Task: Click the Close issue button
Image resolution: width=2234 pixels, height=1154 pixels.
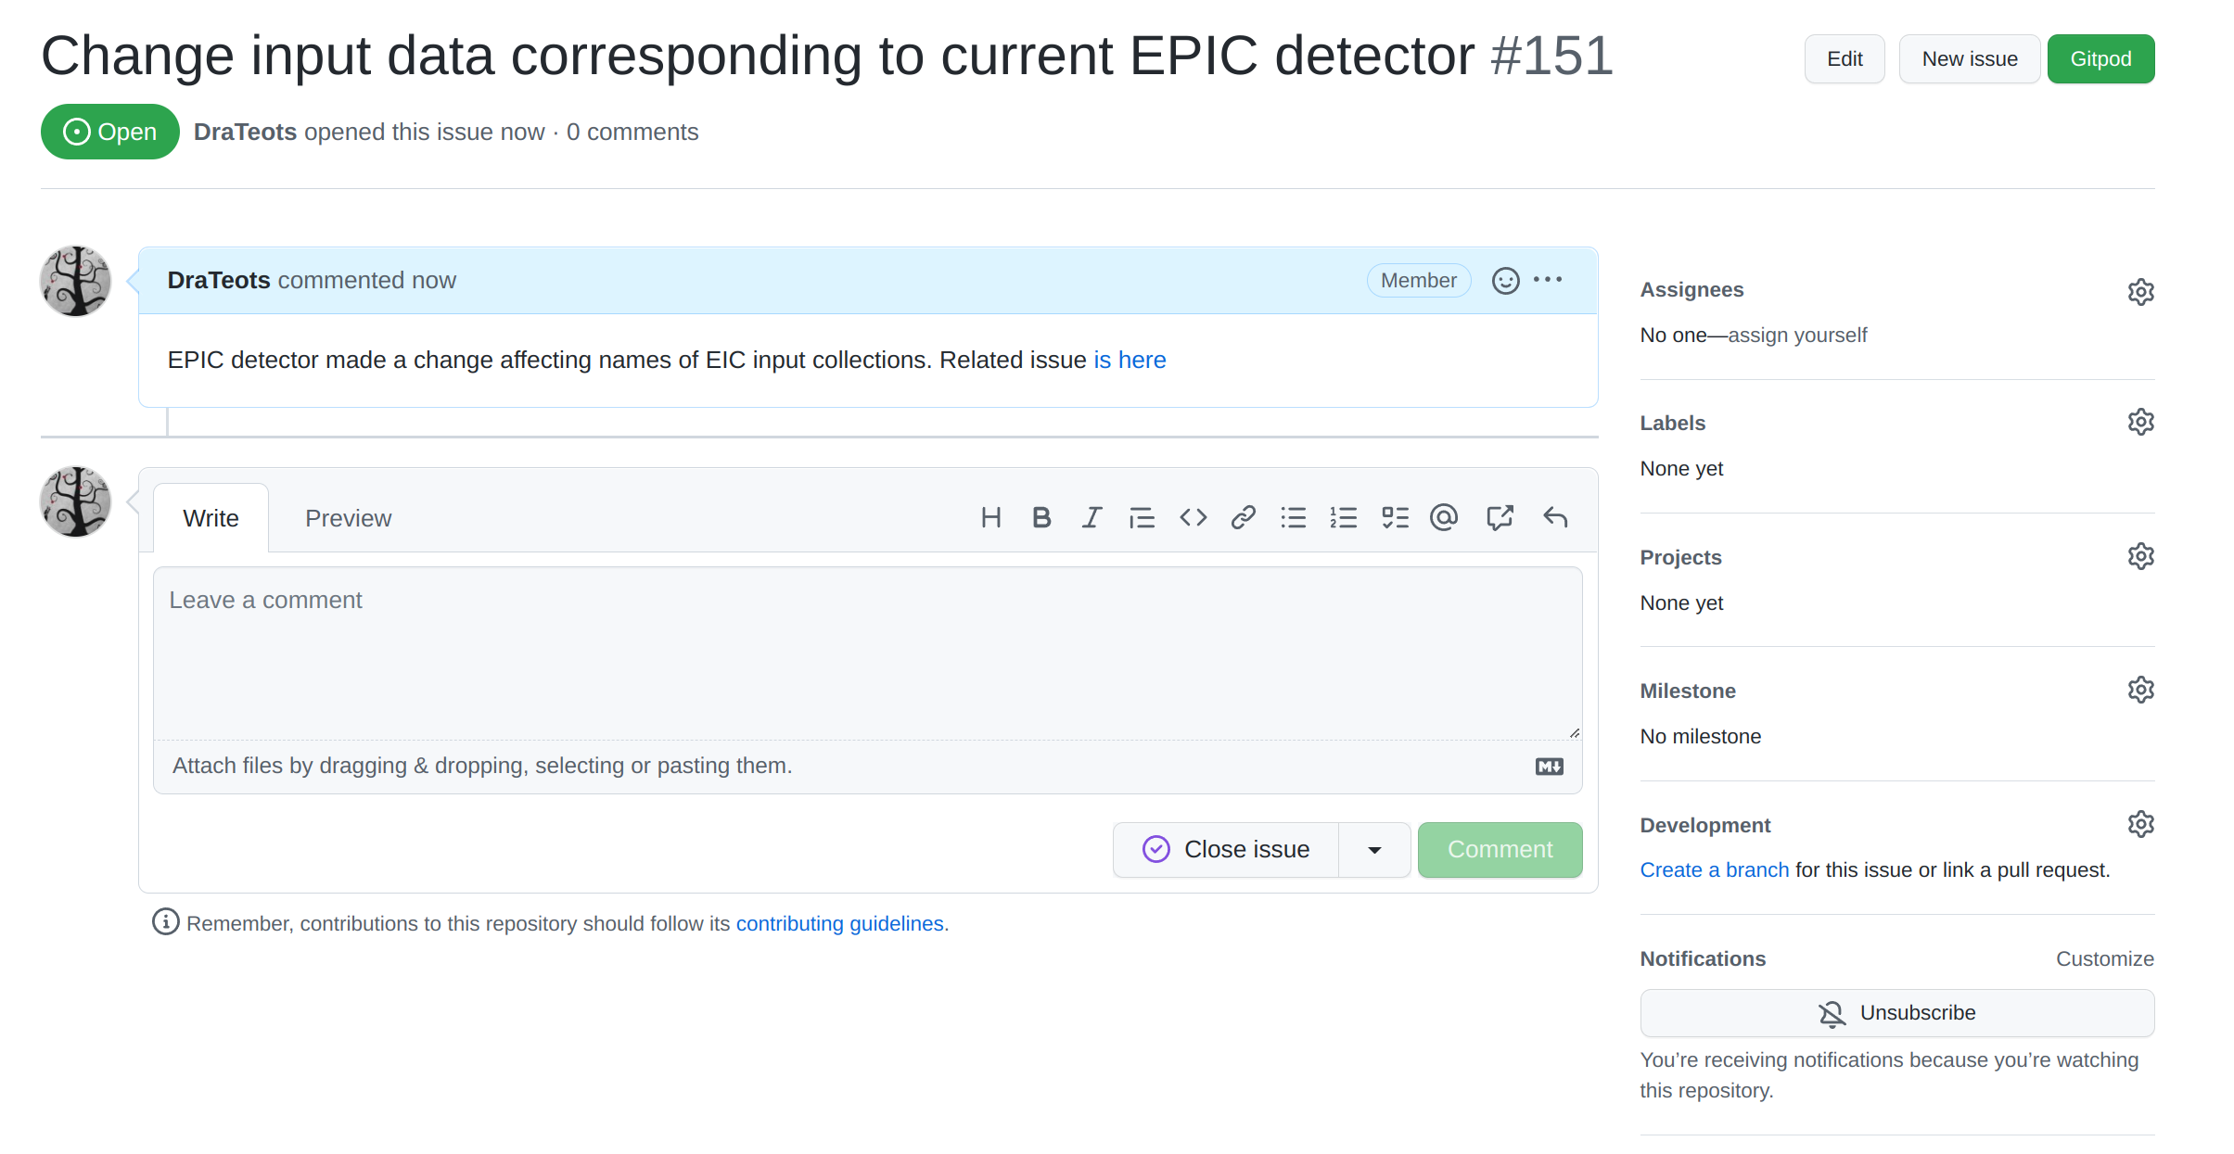Action: (1226, 850)
